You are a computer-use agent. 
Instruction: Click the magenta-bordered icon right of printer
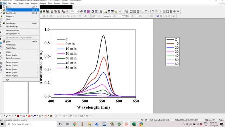88,11
